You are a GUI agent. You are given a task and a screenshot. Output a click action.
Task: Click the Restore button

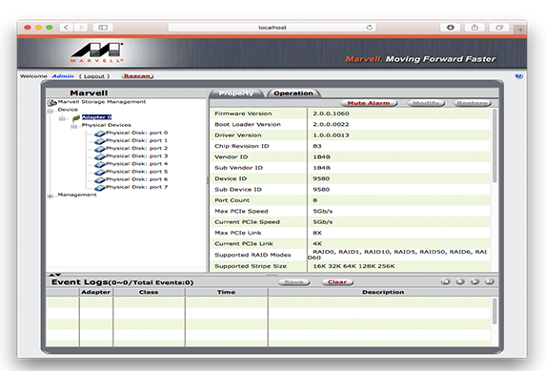pyautogui.click(x=473, y=103)
